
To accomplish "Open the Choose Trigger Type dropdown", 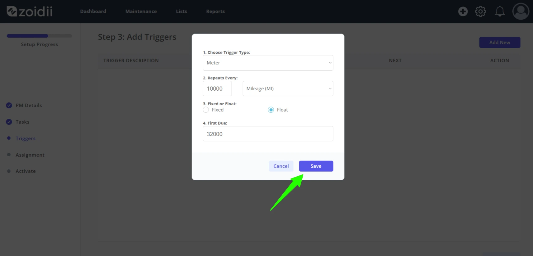I will tap(268, 63).
